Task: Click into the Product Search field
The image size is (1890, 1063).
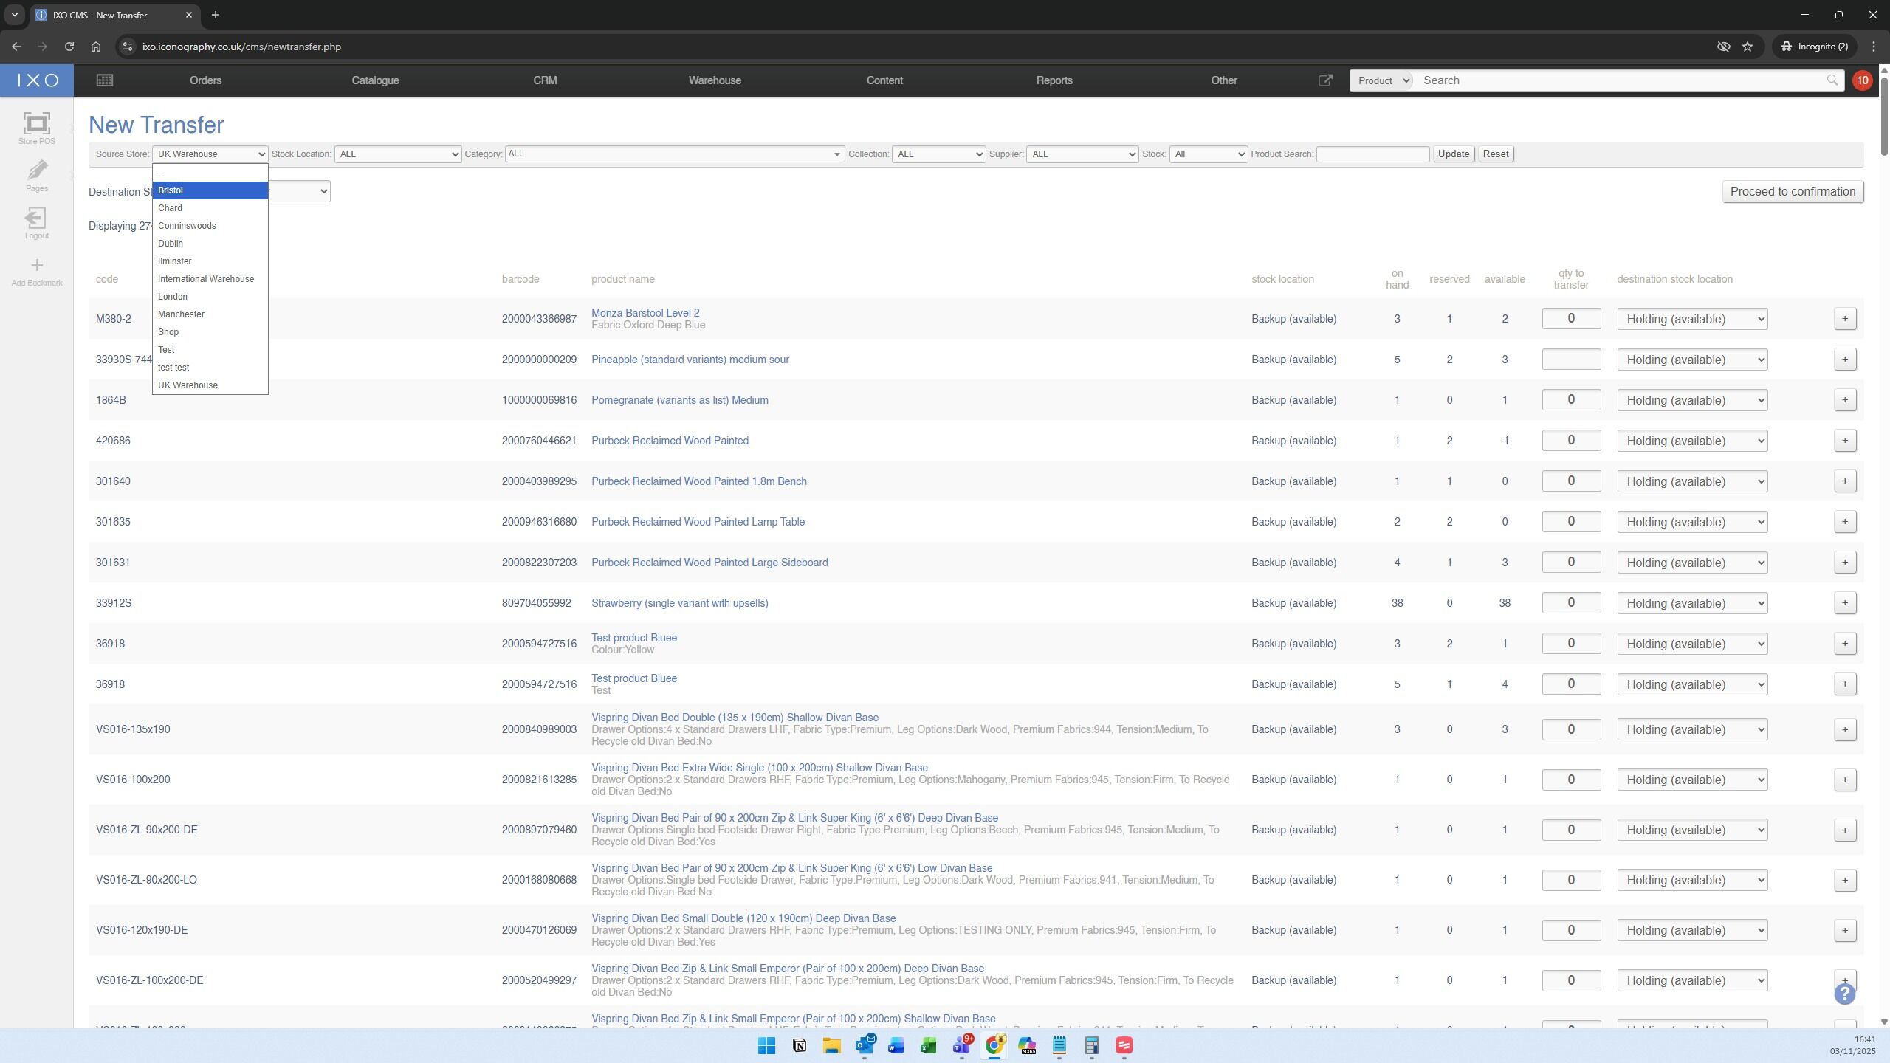Action: pyautogui.click(x=1372, y=154)
